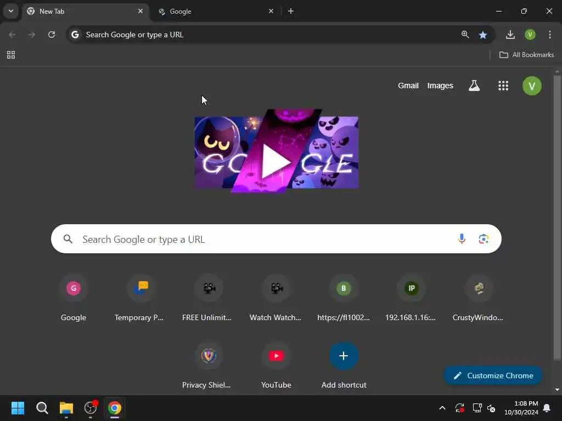Open OBS Studio from the taskbar
The width and height of the screenshot is (562, 421).
91,408
